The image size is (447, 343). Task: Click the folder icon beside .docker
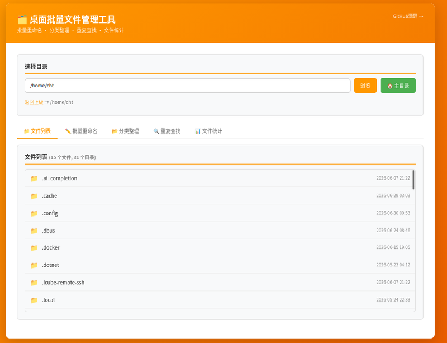click(34, 248)
